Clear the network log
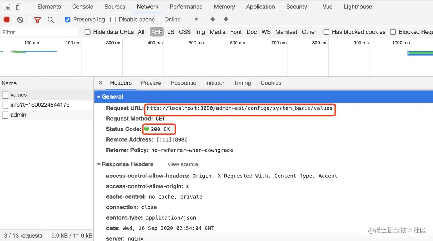This screenshot has width=433, height=241. coord(20,20)
